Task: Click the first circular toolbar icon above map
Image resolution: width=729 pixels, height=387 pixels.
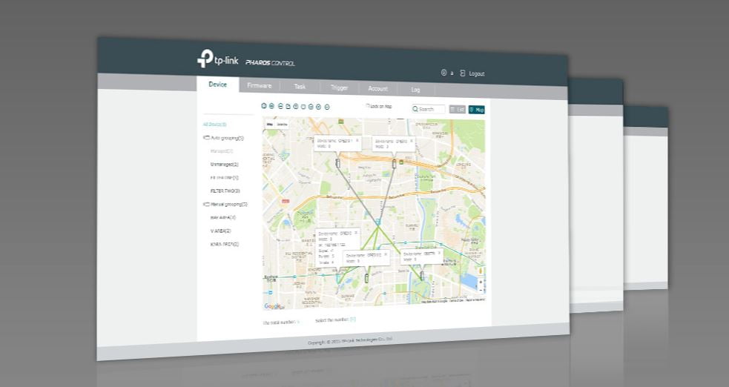Action: click(x=264, y=106)
